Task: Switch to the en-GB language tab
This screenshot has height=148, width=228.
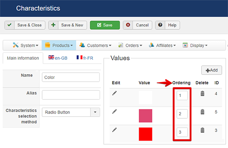Action: coord(58,58)
